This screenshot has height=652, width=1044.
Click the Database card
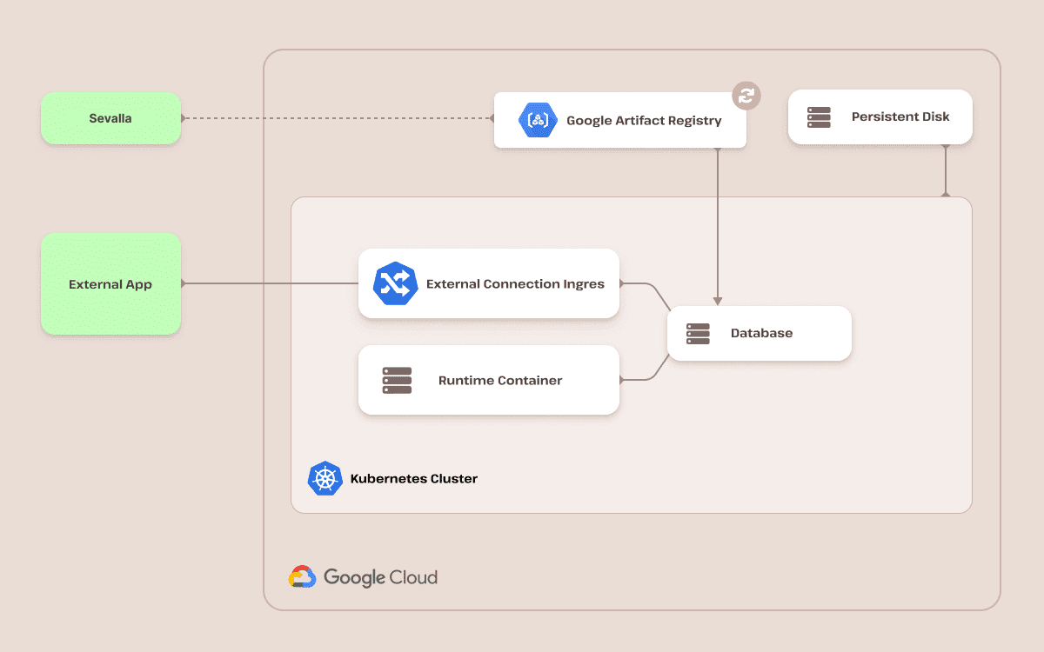[759, 333]
